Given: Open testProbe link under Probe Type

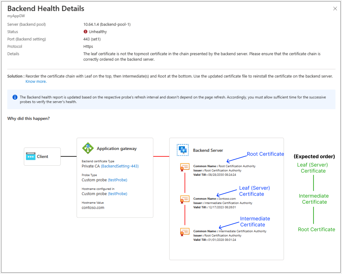Looking at the screenshot, I should [x=117, y=180].
